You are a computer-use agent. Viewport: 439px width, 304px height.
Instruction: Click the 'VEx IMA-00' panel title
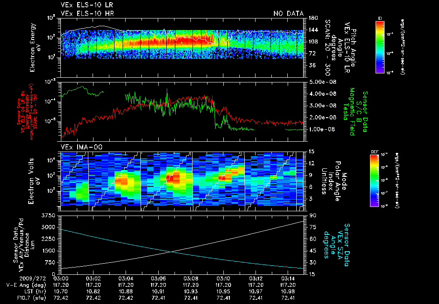point(81,147)
